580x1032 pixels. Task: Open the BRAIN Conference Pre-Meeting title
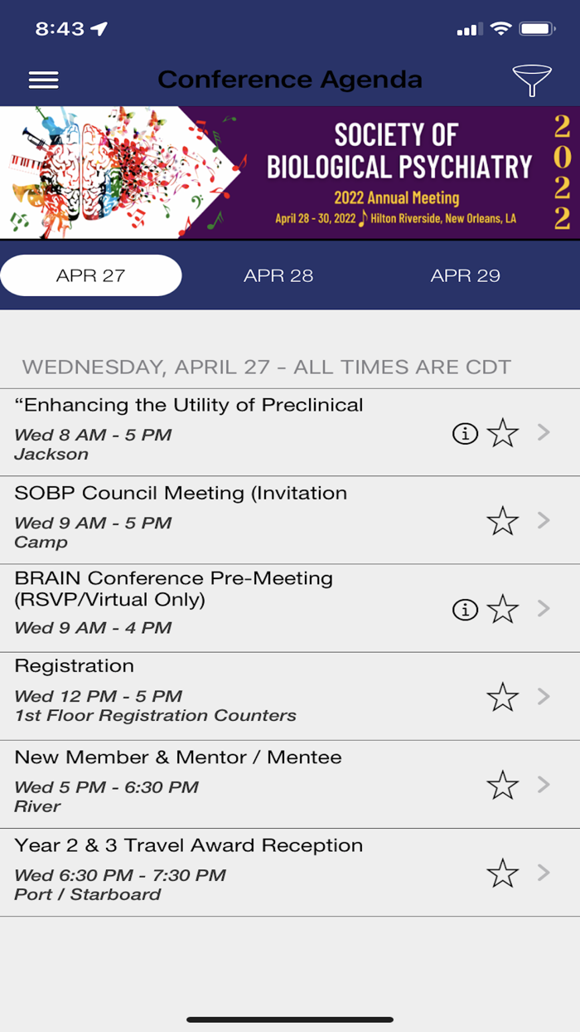pos(174,588)
